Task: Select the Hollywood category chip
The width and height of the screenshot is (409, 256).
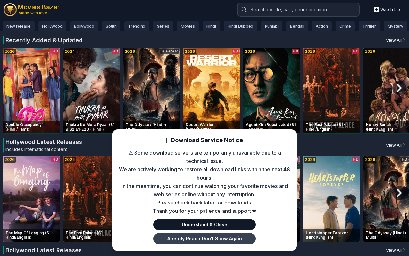Action: 52,26
